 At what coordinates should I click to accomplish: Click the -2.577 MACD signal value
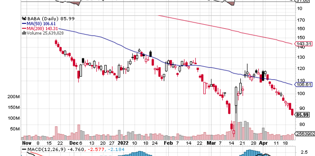point(96,149)
